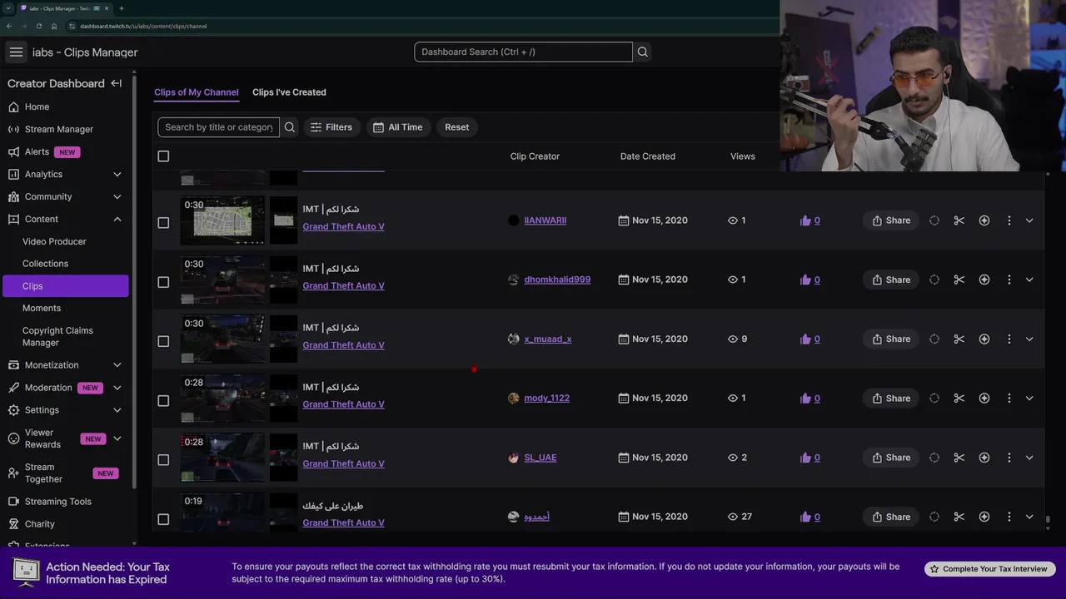Check the box for the 0:19 clip
This screenshot has height=599, width=1066.
(163, 519)
